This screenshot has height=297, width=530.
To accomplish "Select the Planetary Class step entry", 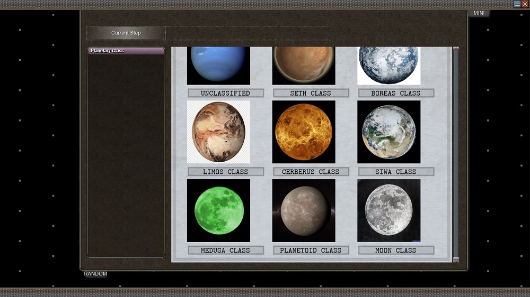I will 126,51.
